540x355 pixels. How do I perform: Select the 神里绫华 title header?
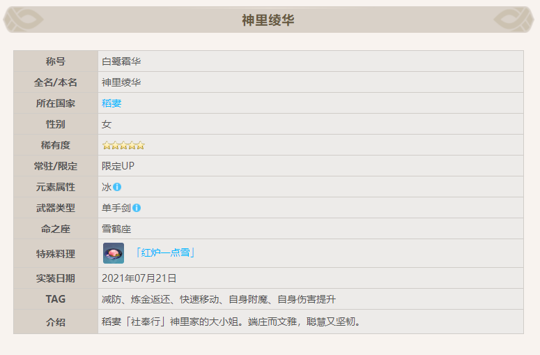[268, 20]
